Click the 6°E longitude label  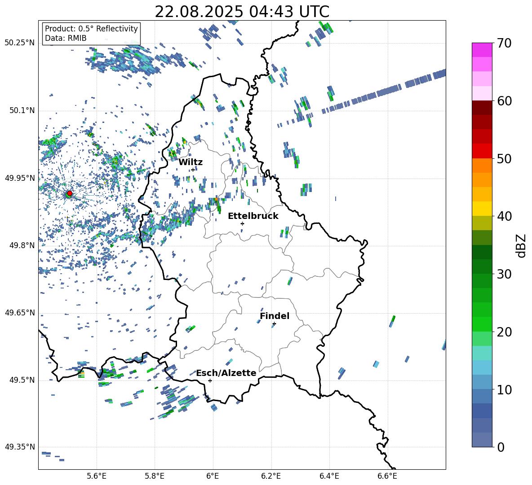[x=213, y=476]
